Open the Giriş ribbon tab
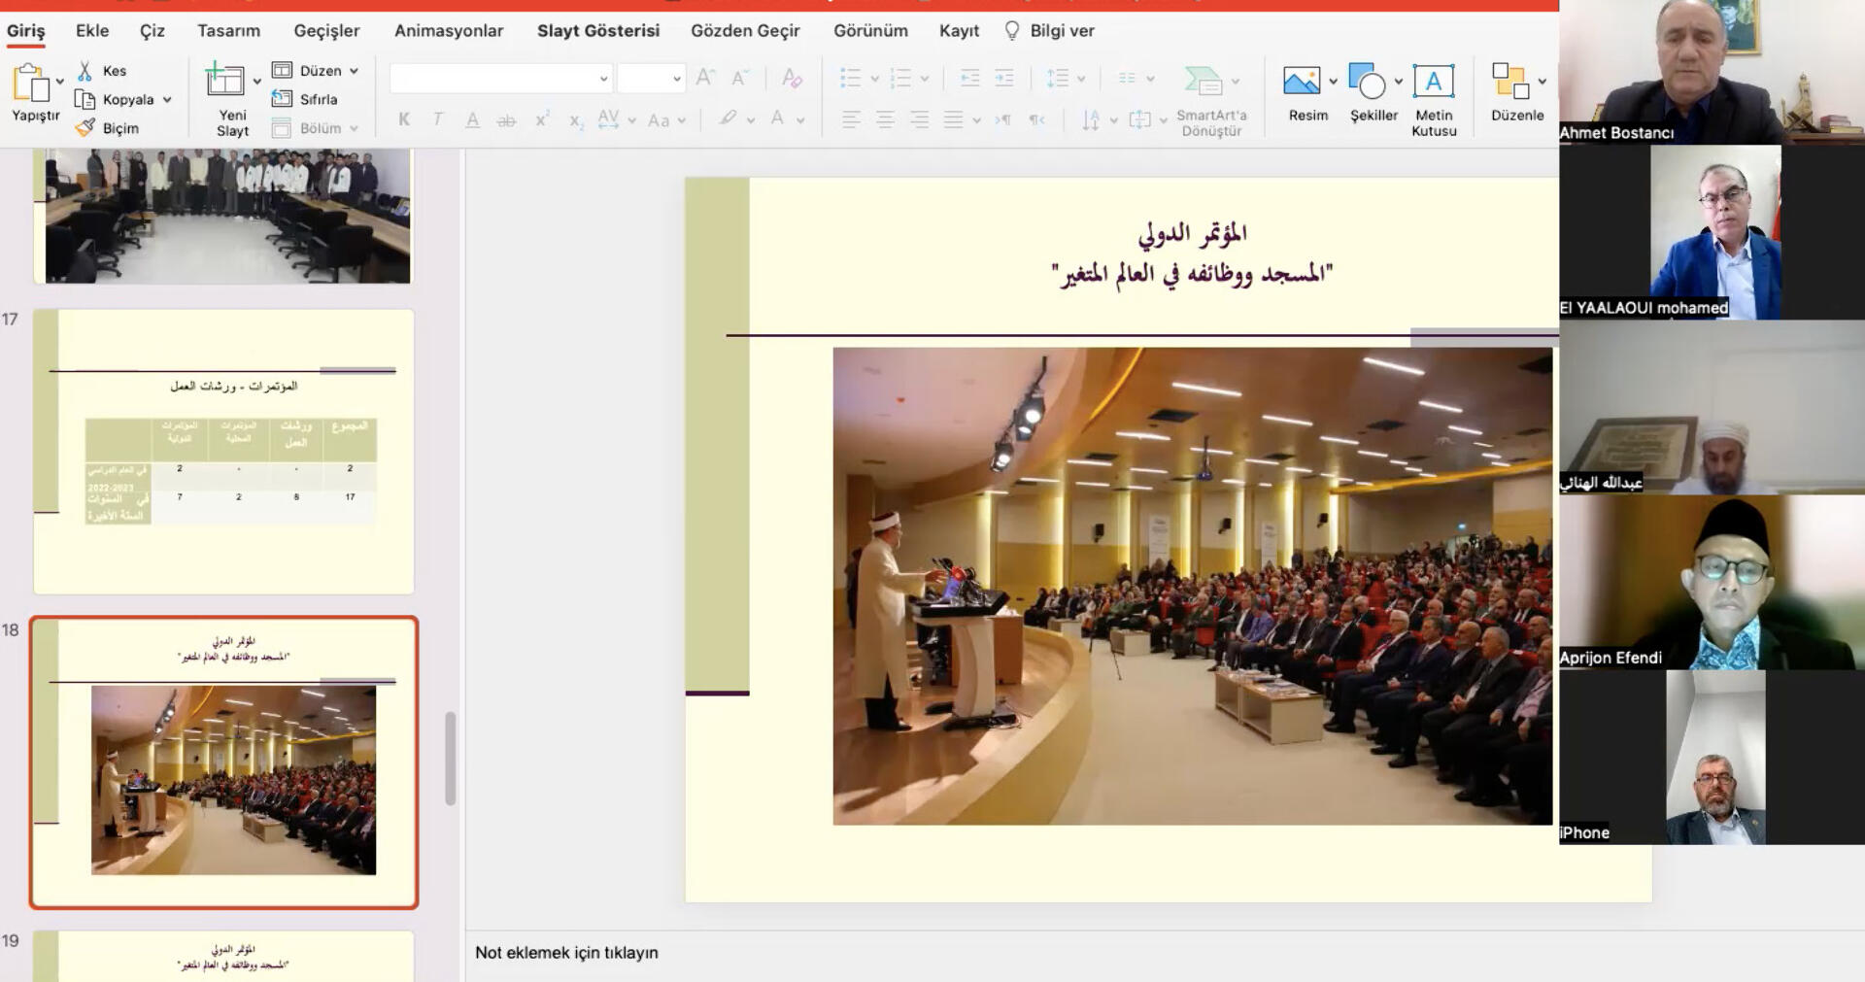Image resolution: width=1865 pixels, height=982 pixels. pyautogui.click(x=26, y=31)
